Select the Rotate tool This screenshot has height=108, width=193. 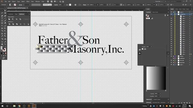(x=2, y=26)
